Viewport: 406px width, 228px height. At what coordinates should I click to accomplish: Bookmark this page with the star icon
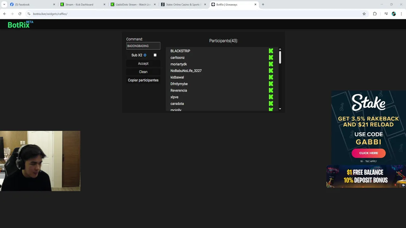[x=364, y=14]
